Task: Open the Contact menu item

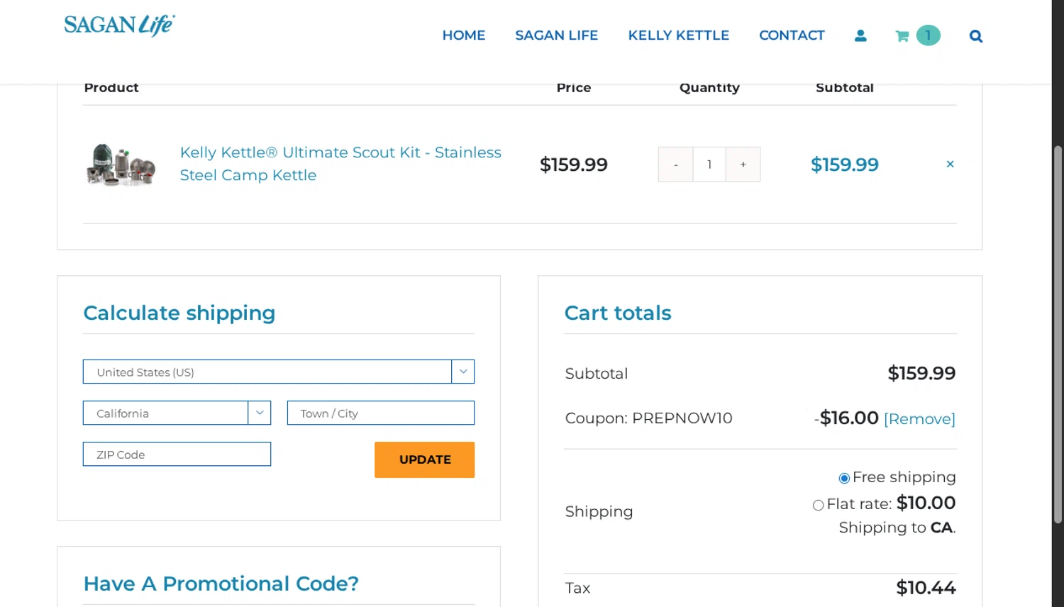Action: (792, 35)
